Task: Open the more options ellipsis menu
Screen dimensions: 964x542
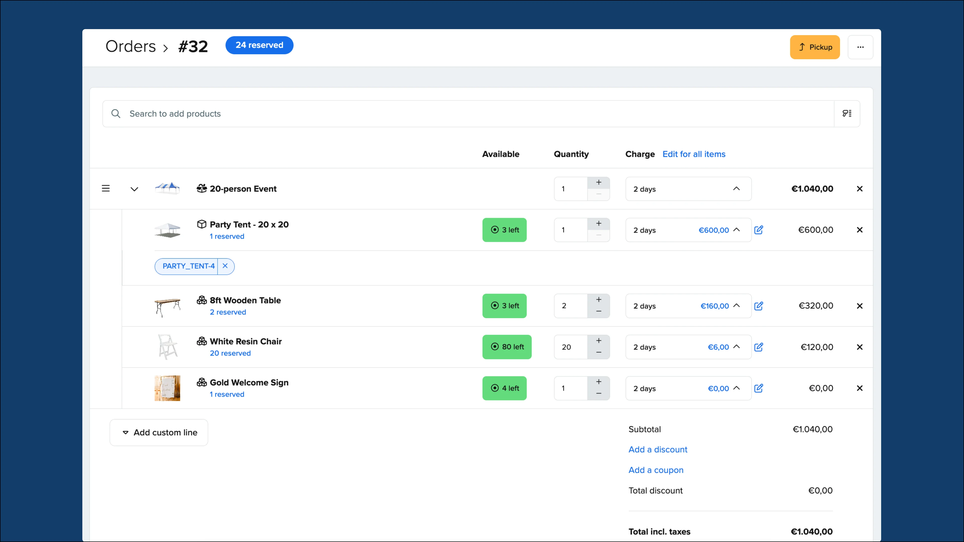Action: pos(860,47)
